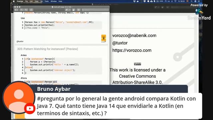
Task: Open the Help menu
Action: point(60,1)
